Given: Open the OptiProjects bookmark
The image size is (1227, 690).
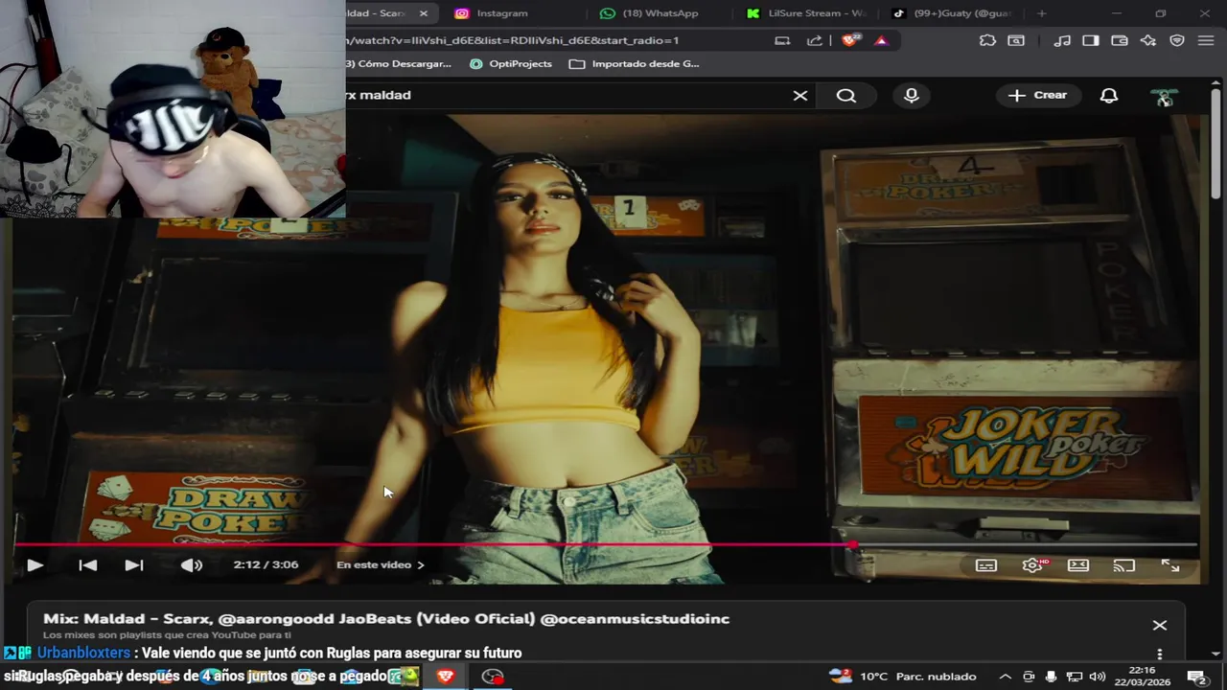Looking at the screenshot, I should pyautogui.click(x=511, y=63).
